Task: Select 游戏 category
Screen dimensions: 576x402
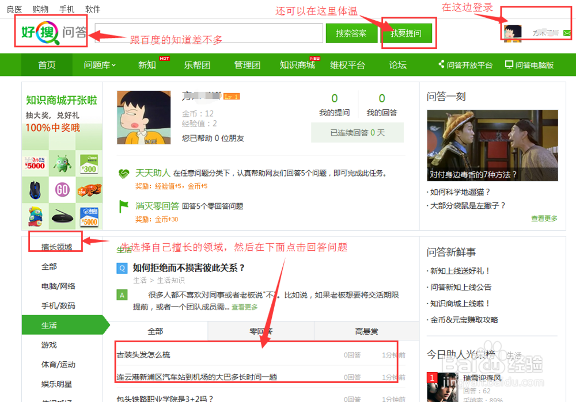Action: 49,345
